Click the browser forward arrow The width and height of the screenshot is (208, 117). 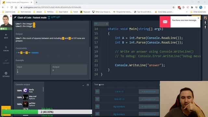point(7,7)
